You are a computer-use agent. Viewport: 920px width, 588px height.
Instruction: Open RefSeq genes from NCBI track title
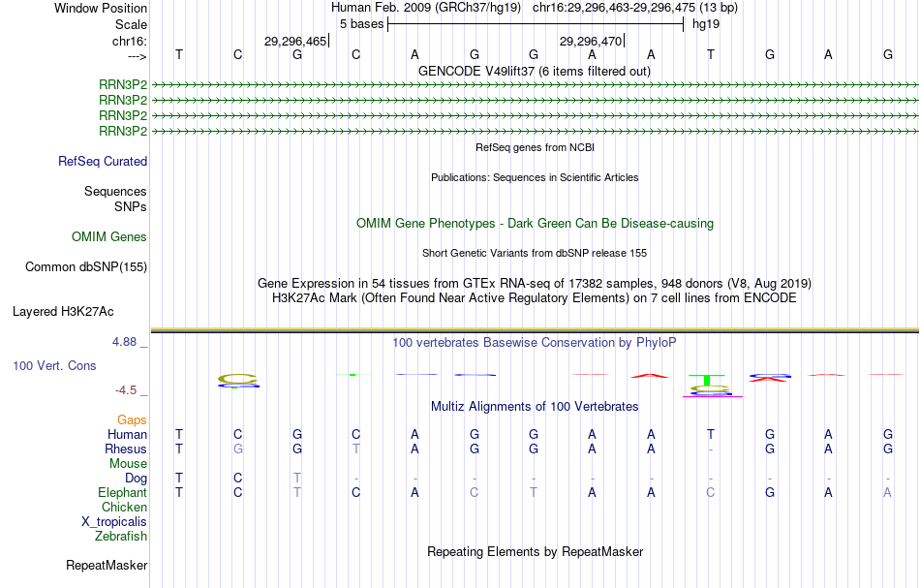pyautogui.click(x=535, y=147)
